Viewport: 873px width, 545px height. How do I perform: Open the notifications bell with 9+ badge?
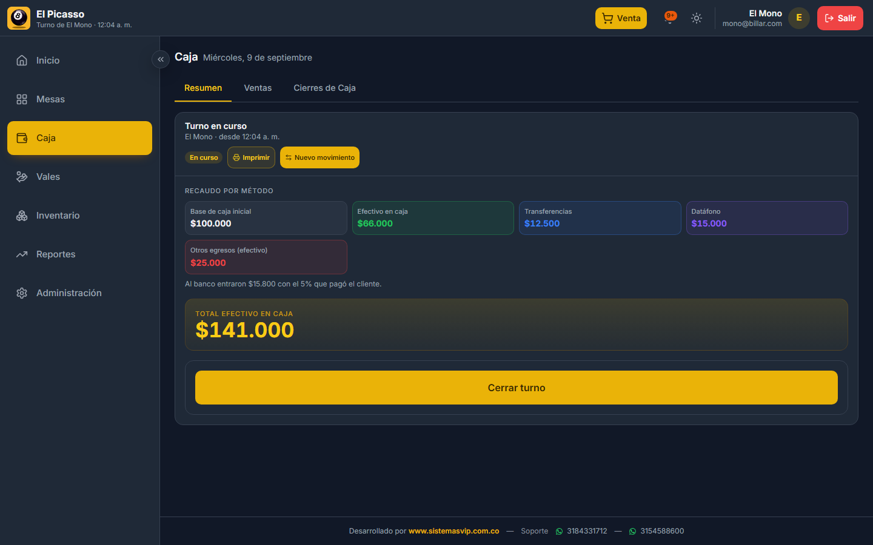click(x=670, y=18)
